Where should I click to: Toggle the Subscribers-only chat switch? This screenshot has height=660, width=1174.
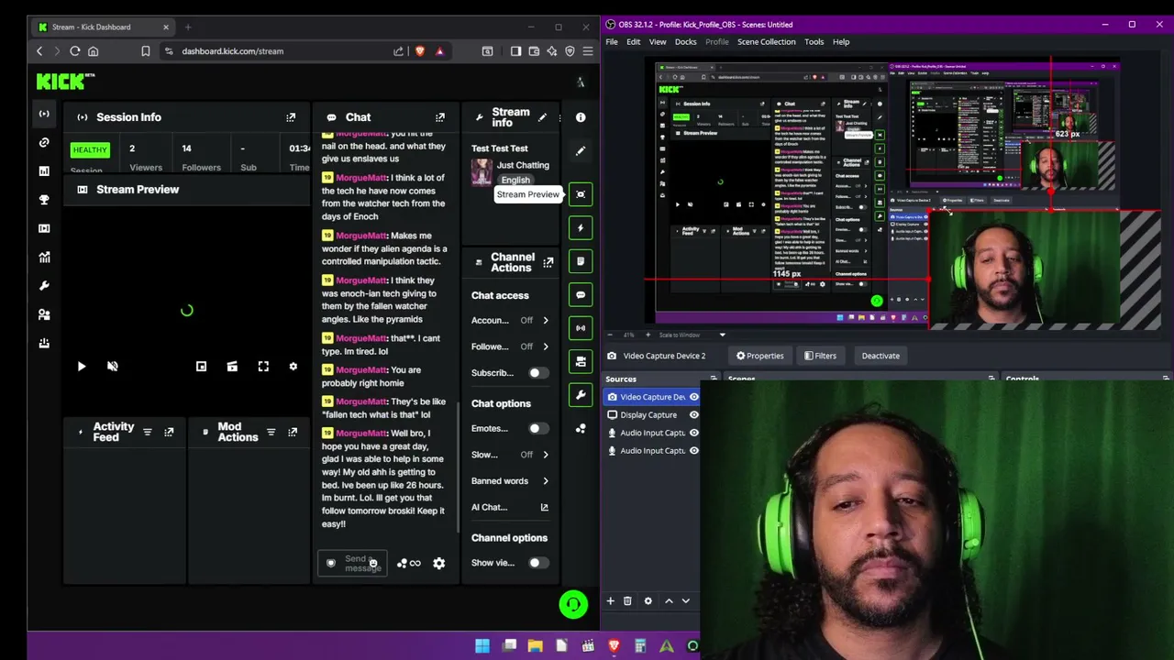pyautogui.click(x=538, y=373)
